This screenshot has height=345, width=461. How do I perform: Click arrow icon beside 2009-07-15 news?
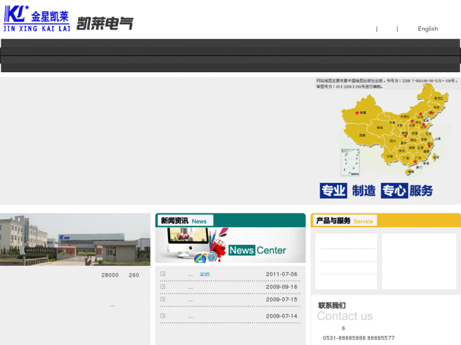[163, 299]
